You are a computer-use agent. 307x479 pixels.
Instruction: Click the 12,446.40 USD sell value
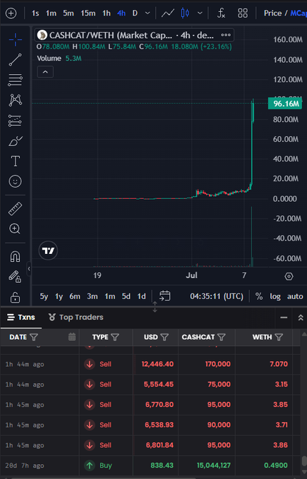(157, 364)
